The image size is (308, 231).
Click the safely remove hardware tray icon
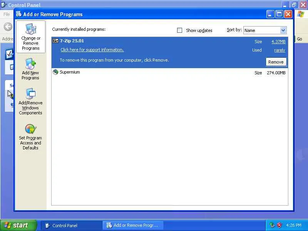point(272,225)
